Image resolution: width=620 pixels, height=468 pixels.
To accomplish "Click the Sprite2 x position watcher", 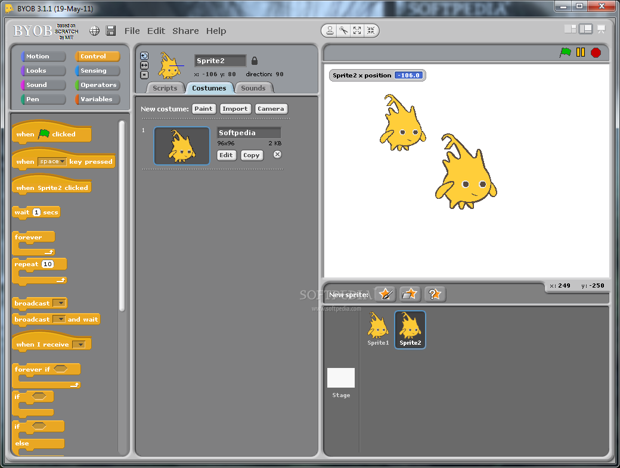I will point(377,75).
